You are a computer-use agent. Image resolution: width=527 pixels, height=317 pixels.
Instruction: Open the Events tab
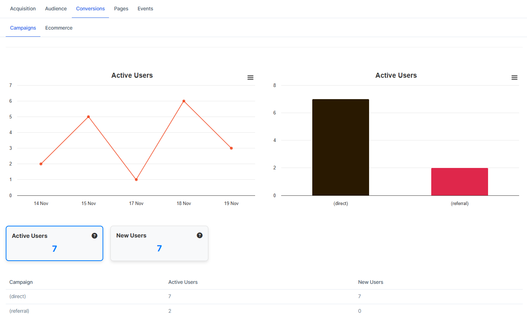pyautogui.click(x=145, y=9)
